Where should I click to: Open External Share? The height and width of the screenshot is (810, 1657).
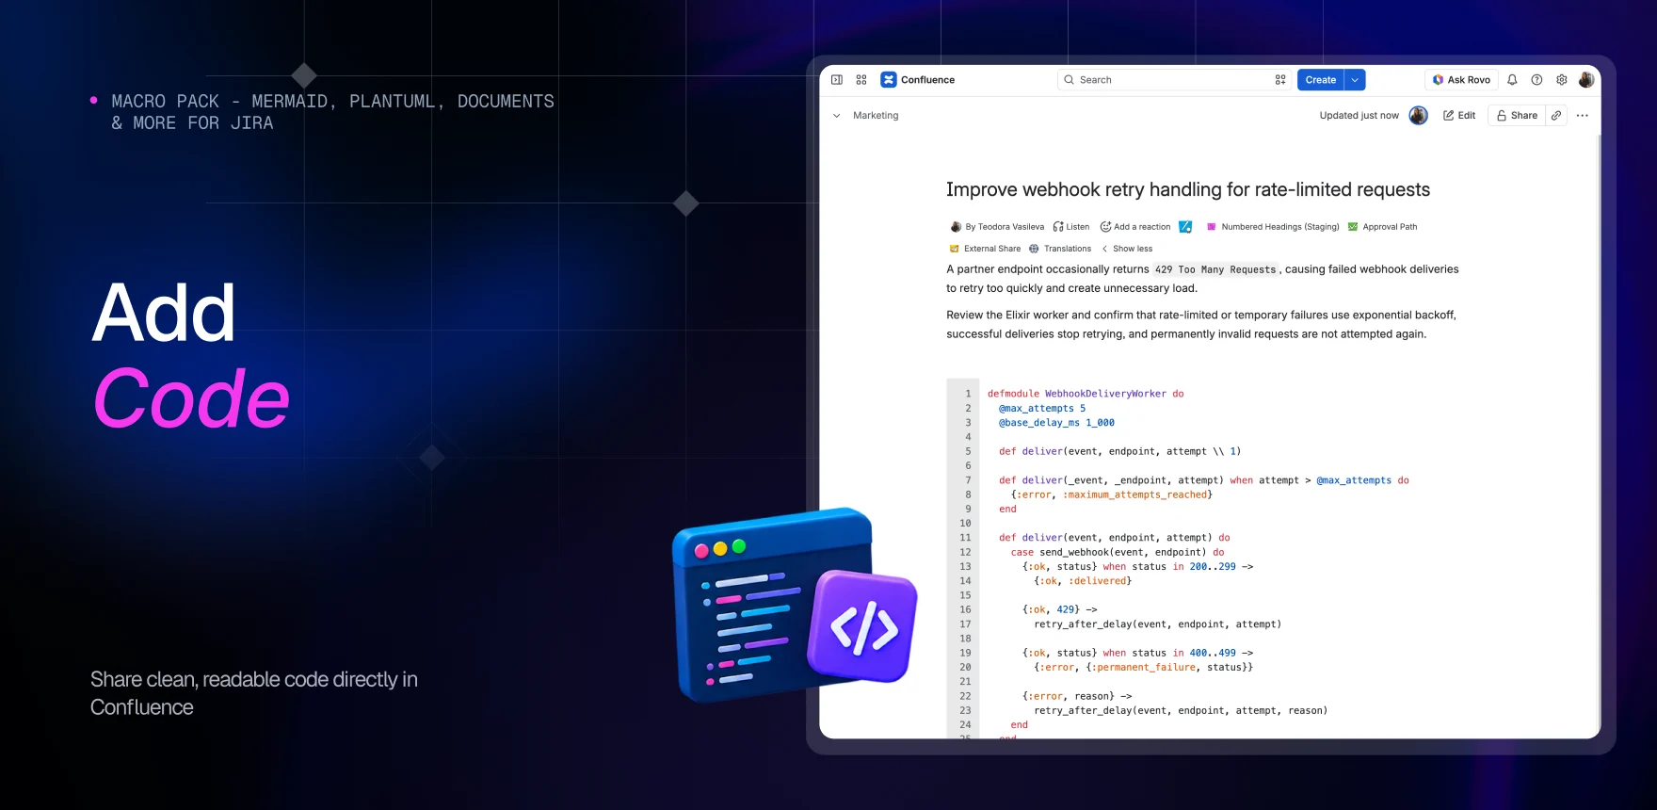[985, 249]
